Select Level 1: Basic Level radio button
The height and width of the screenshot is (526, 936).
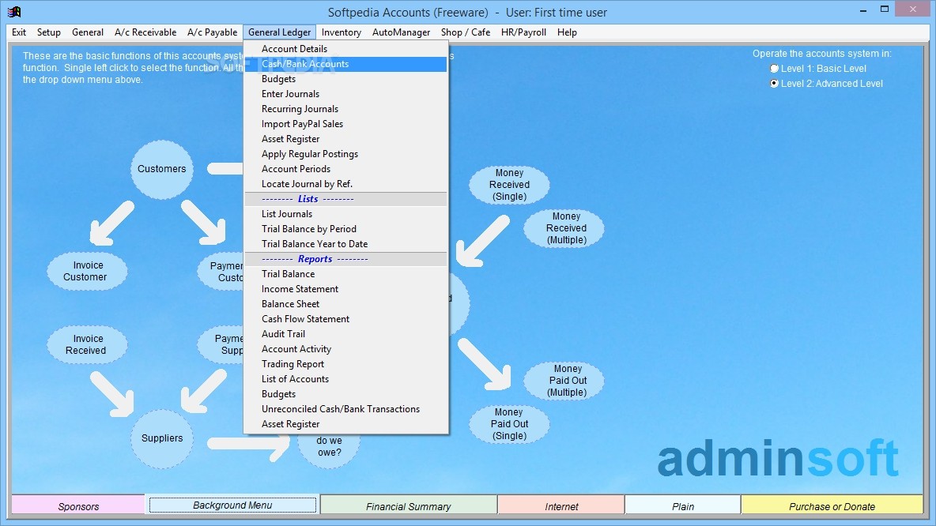(774, 69)
